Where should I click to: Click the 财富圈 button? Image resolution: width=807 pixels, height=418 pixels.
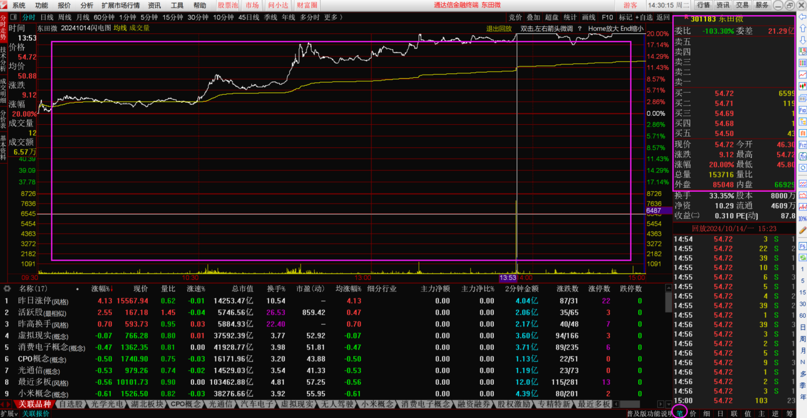[x=307, y=5]
